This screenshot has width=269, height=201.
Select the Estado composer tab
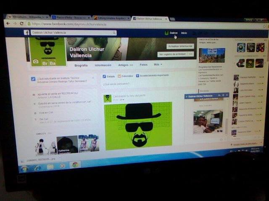coord(109,76)
